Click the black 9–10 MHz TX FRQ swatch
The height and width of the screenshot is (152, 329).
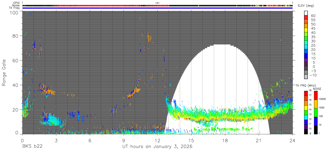click(306, 132)
